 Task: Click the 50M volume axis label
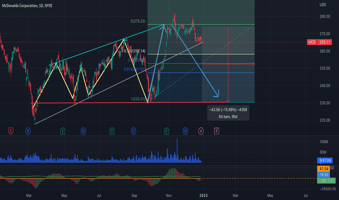[x=323, y=152]
